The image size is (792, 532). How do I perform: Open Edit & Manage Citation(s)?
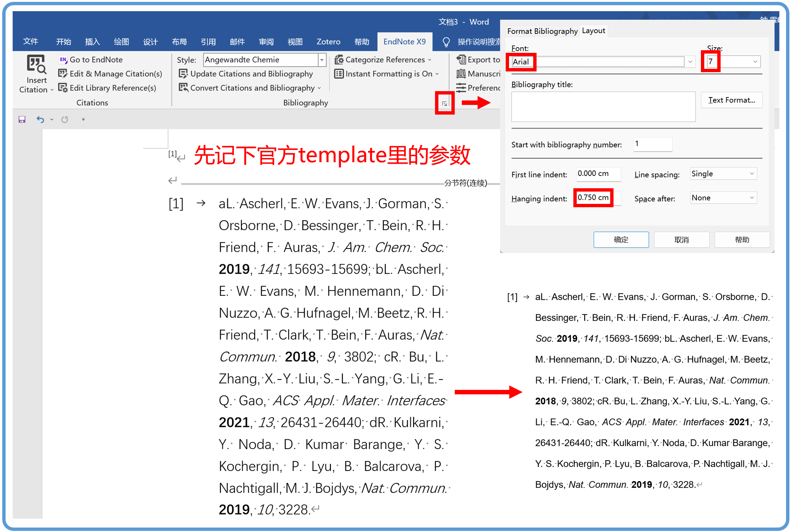click(x=62, y=74)
